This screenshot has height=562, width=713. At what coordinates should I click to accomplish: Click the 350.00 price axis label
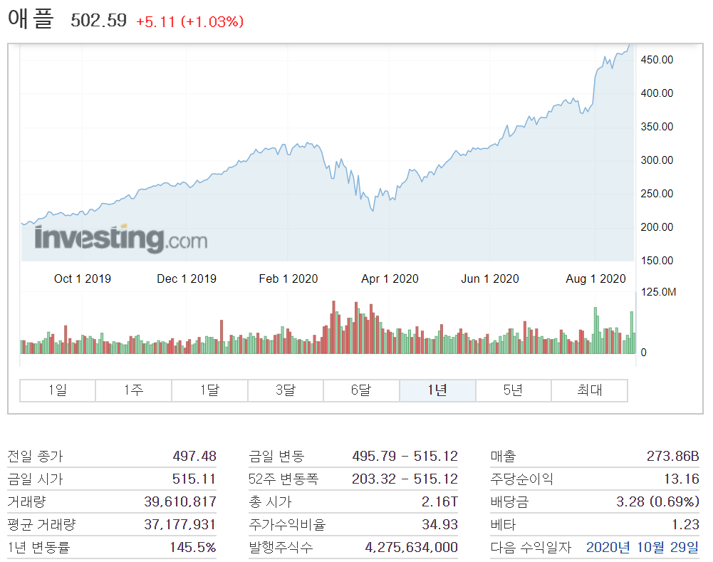[657, 126]
